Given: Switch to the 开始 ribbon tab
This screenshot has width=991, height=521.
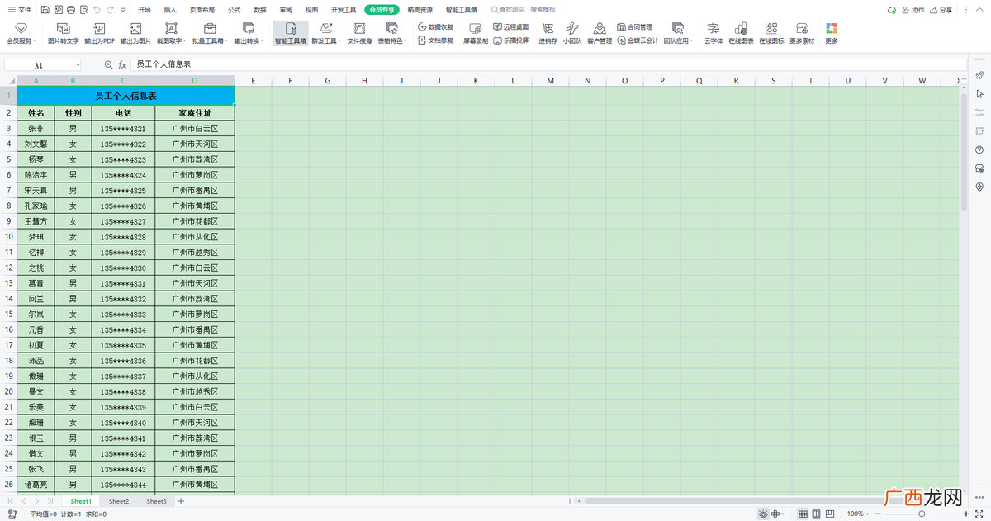Looking at the screenshot, I should 145,10.
